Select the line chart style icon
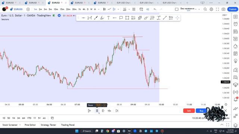Screen dimensions: 239x134 [109, 9]
